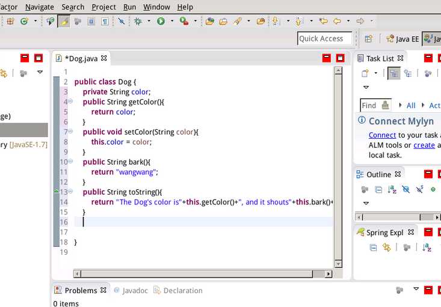This screenshot has width=441, height=307.
Task: Click the Next Annotation arrow icon
Action: (276, 21)
